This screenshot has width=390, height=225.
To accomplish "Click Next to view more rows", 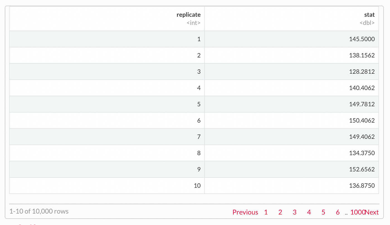I will [372, 212].
